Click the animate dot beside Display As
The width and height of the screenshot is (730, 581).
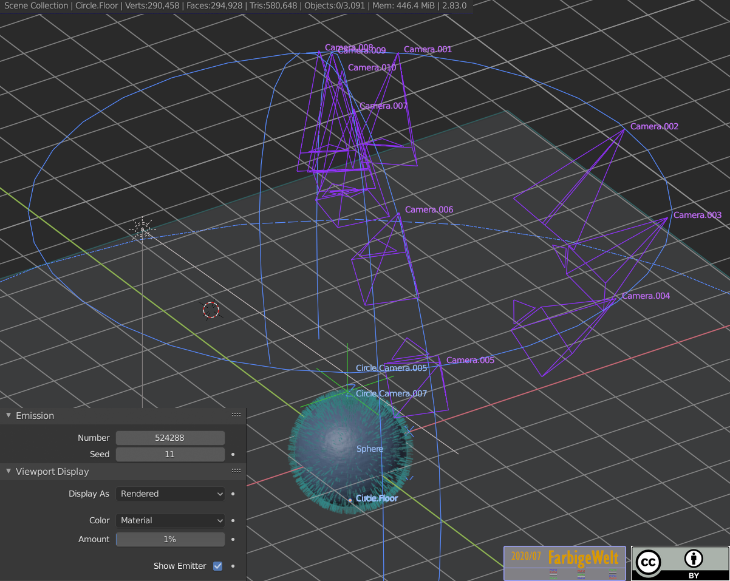(x=233, y=494)
